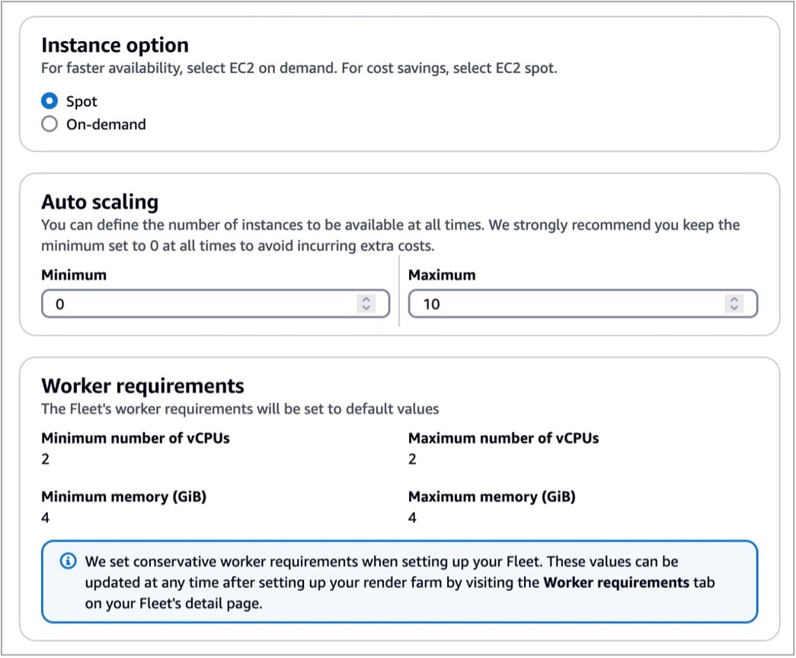Click the info icon in the blue notice

tap(68, 561)
